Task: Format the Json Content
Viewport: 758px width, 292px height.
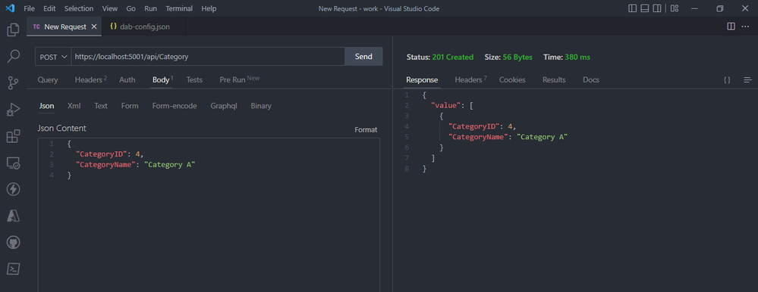Action: pos(366,129)
